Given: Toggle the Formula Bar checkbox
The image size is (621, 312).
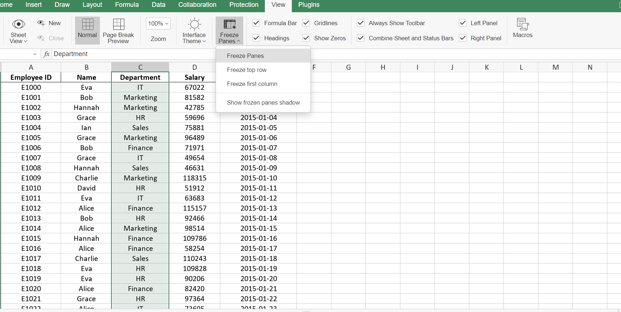Looking at the screenshot, I should [x=256, y=23].
